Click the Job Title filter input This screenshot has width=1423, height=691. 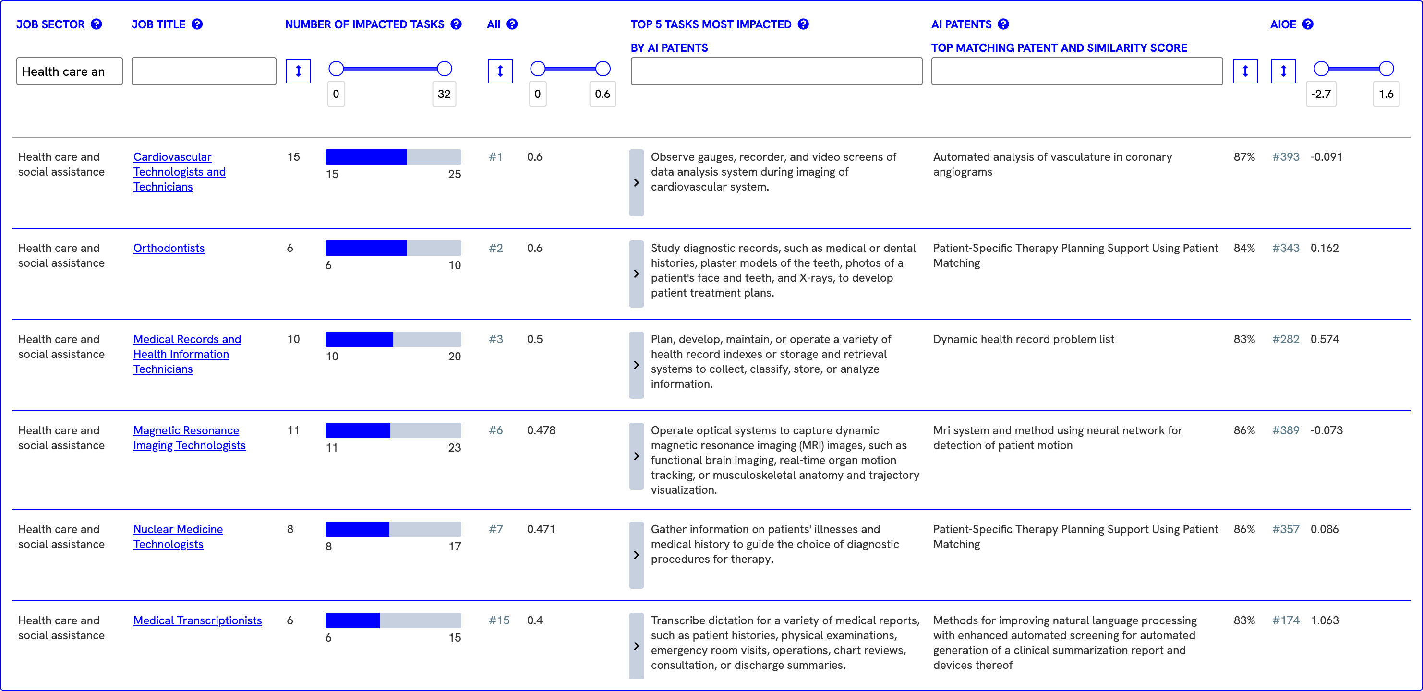[204, 71]
